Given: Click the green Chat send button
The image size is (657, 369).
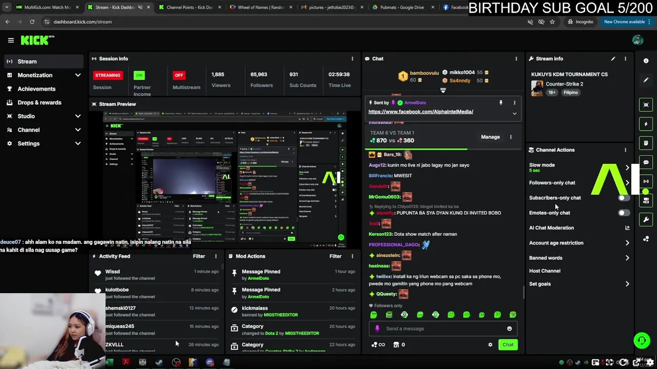Looking at the screenshot, I should coord(508,345).
